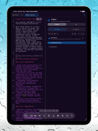Place cursor on heading '### v1.5.4'

[25, 106]
